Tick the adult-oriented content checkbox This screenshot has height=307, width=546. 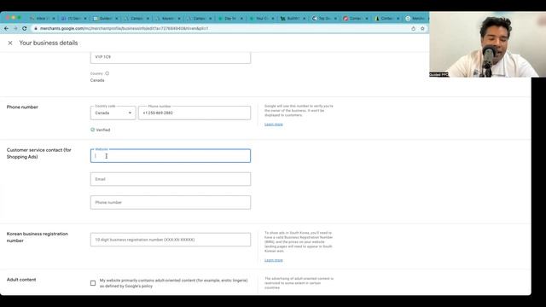[93, 283]
